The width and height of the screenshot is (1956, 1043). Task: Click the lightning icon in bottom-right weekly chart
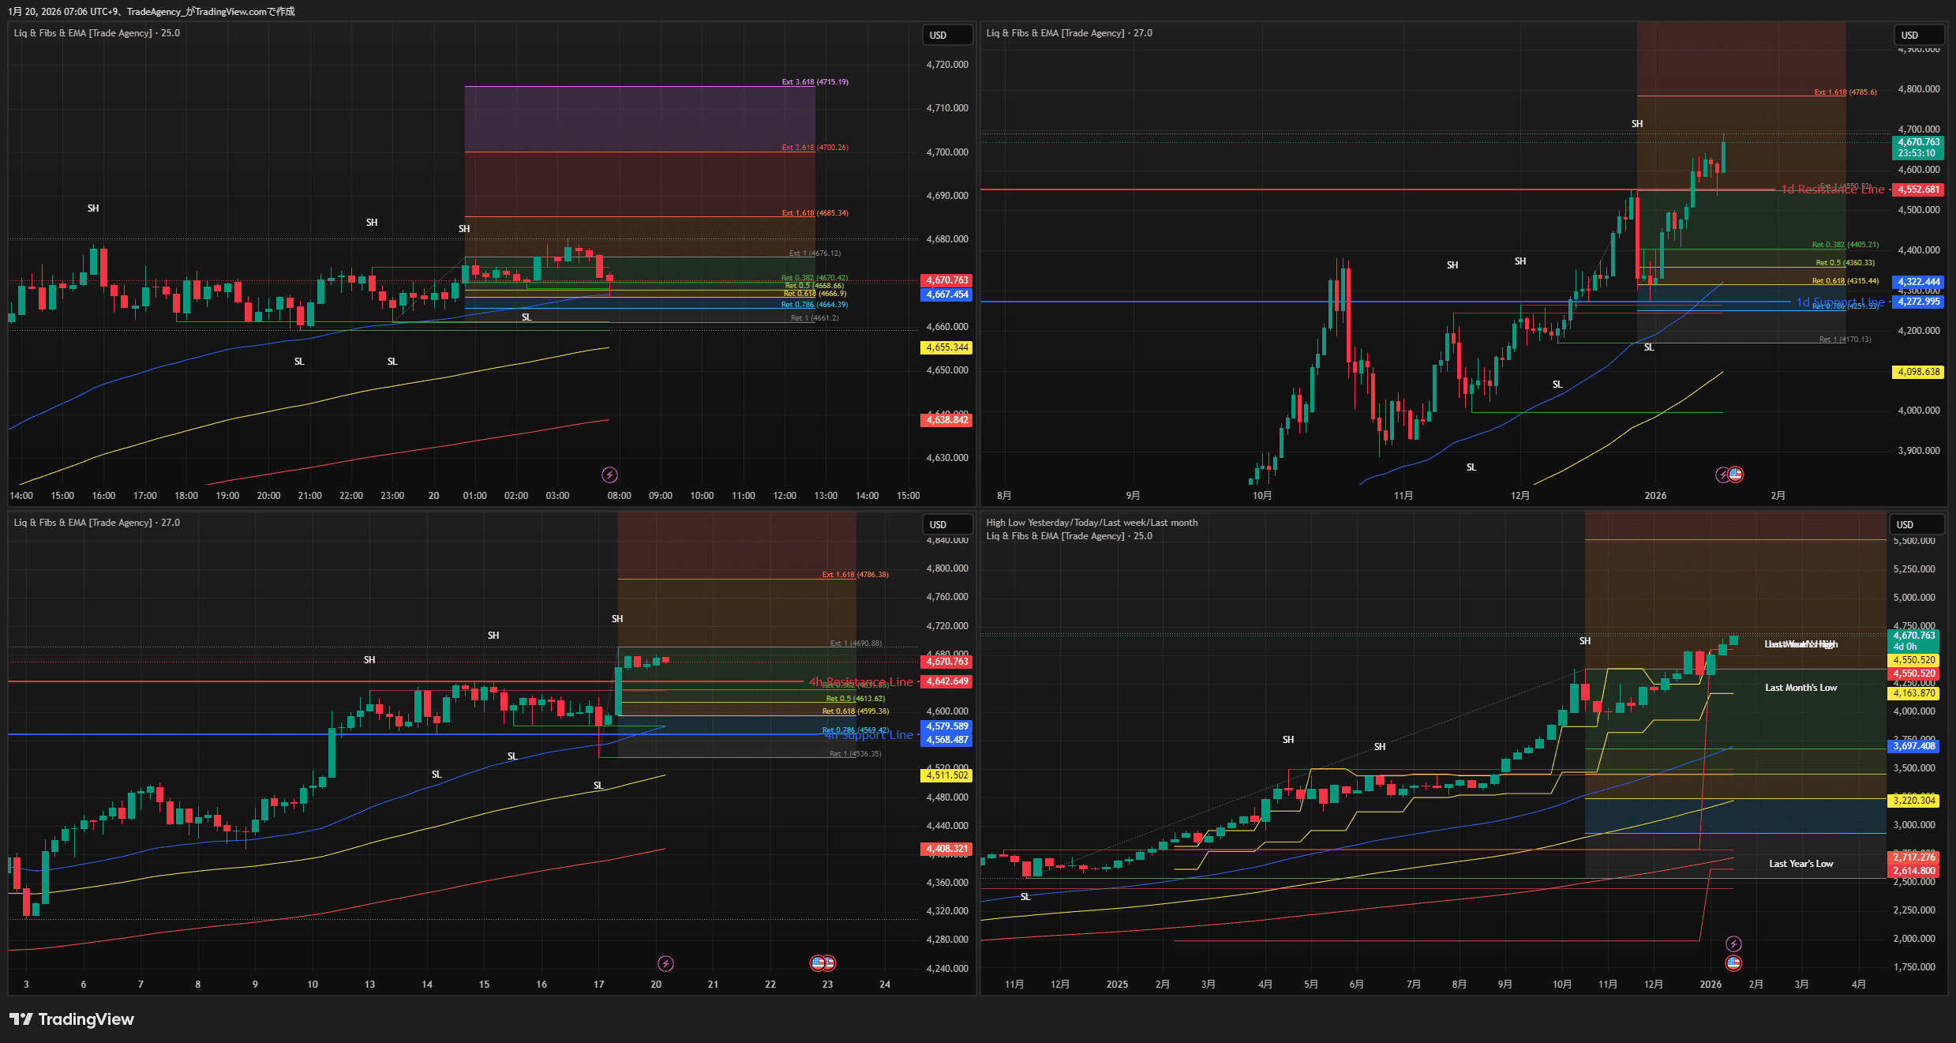(x=1733, y=944)
